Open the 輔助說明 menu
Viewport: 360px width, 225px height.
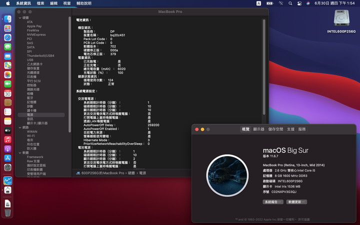(84, 3)
